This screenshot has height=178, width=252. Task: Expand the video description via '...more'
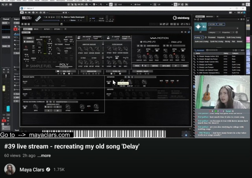44,156
